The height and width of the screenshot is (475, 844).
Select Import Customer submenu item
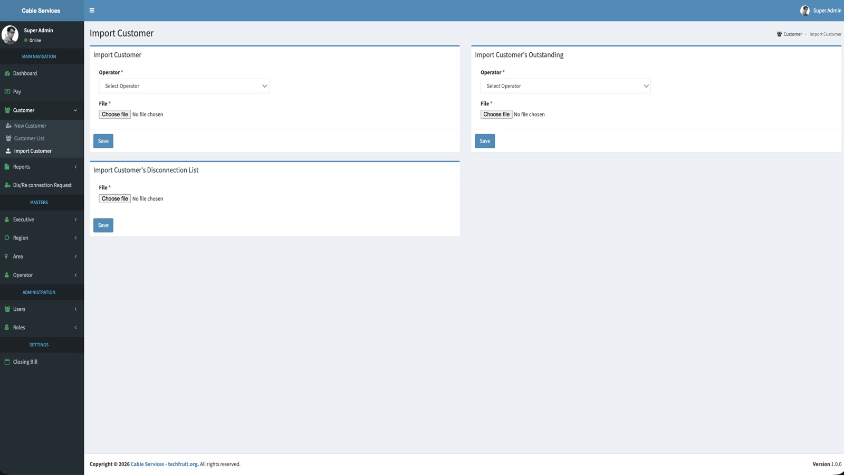click(x=42, y=151)
